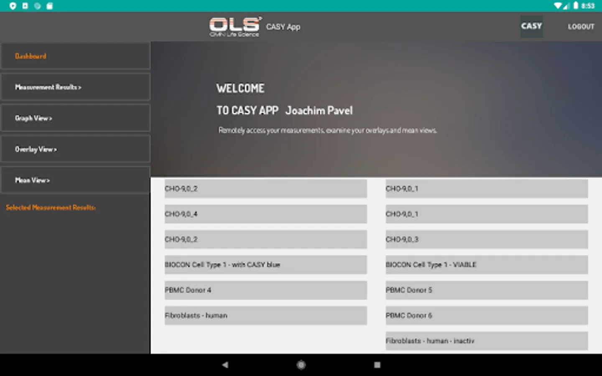Tap the location icon in status bar
This screenshot has width=602, height=376.
[13, 6]
